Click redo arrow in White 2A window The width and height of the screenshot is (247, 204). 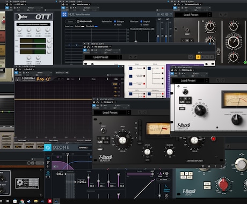pos(223,81)
